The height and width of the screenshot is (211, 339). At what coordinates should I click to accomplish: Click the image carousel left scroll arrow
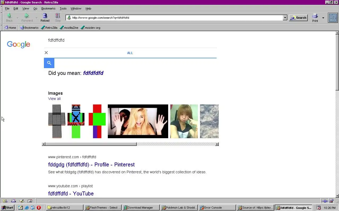[43, 144]
